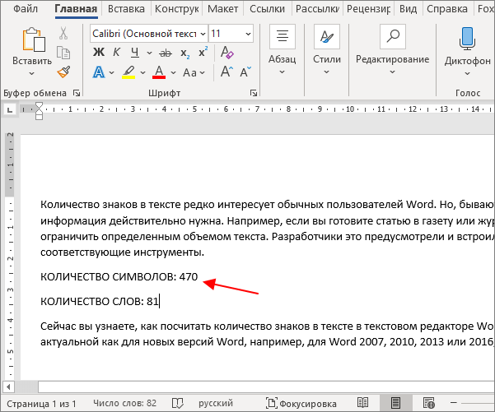Toggle strikethrough ab formatting
The width and height of the screenshot is (495, 412).
(166, 53)
